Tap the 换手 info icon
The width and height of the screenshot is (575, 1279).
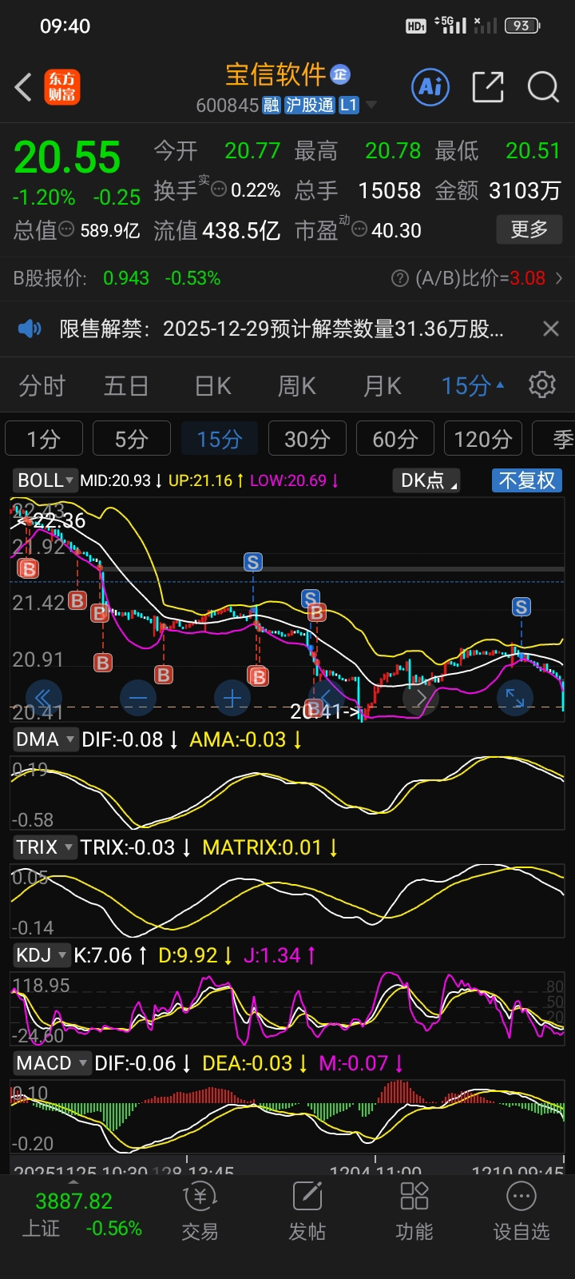click(x=218, y=189)
